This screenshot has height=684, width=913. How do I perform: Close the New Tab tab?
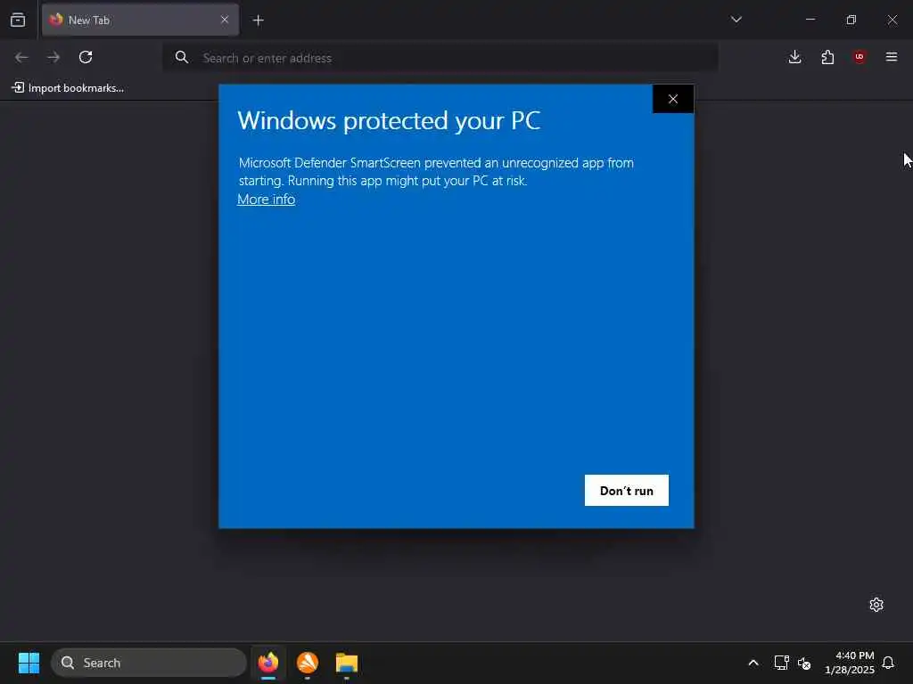click(225, 20)
